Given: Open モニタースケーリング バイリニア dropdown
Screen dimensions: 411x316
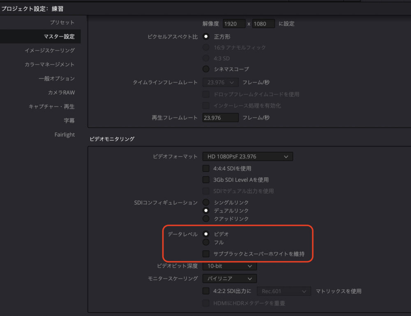Looking at the screenshot, I should 229,278.
